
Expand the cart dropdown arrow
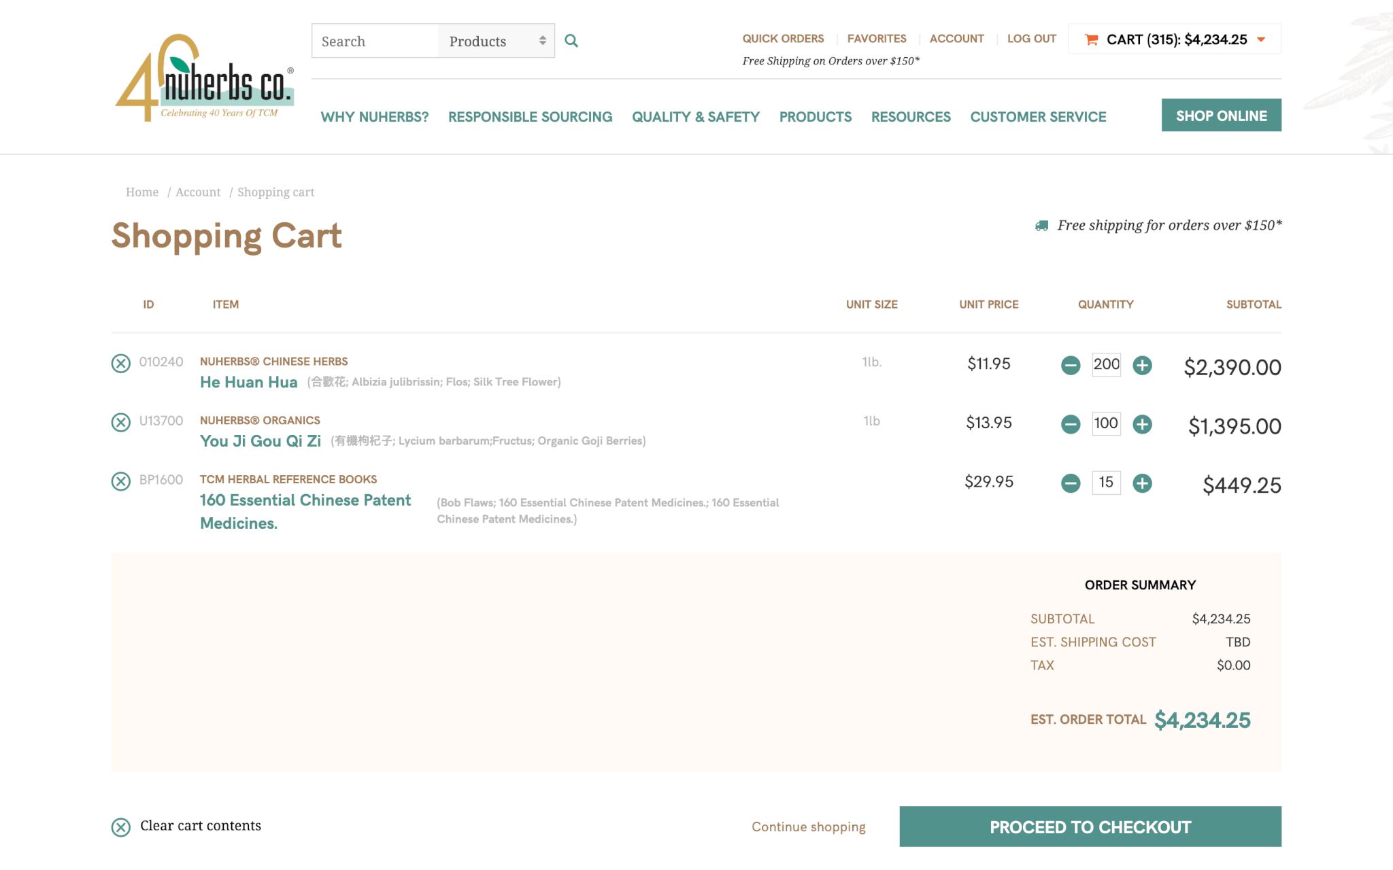[x=1261, y=40]
